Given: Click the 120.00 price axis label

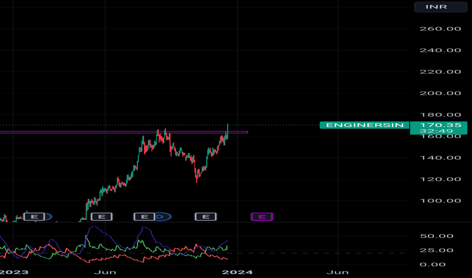Looking at the screenshot, I should (x=441, y=179).
